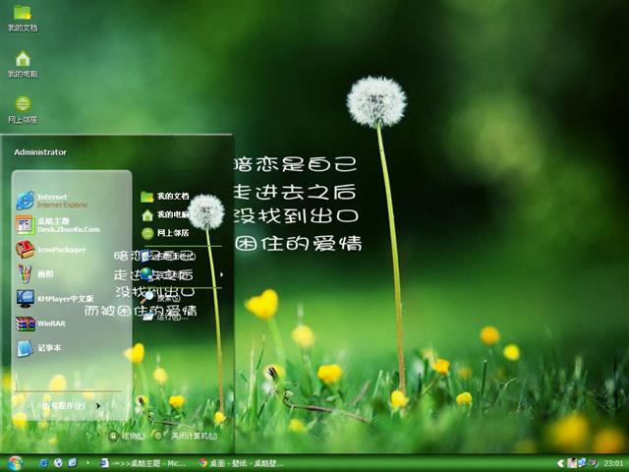Open 搜索(S) search from the Start menu

pyautogui.click(x=160, y=298)
